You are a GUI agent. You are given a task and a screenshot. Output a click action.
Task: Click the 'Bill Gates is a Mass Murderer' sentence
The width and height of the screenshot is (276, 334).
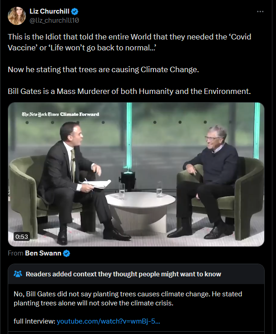129,91
